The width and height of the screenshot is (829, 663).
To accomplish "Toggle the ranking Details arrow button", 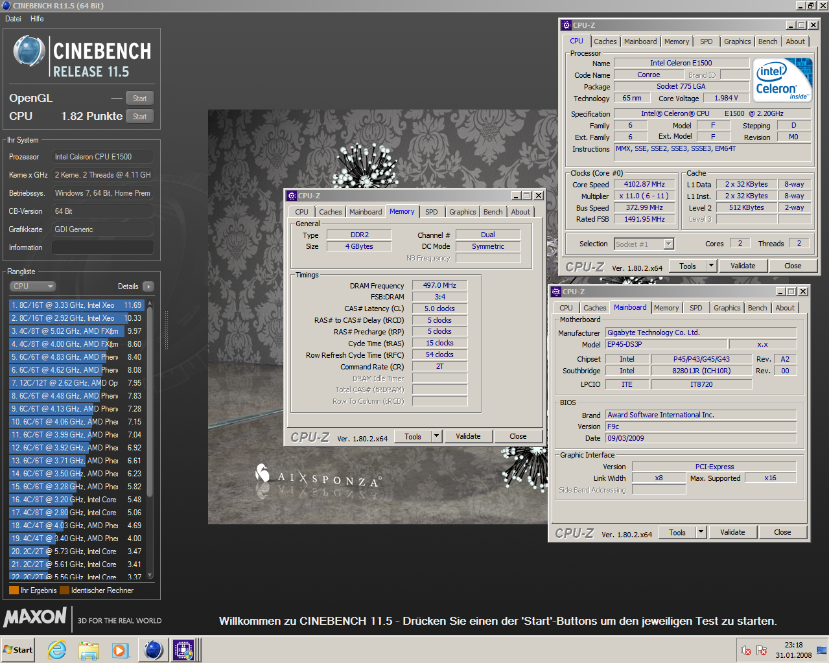I will click(148, 286).
